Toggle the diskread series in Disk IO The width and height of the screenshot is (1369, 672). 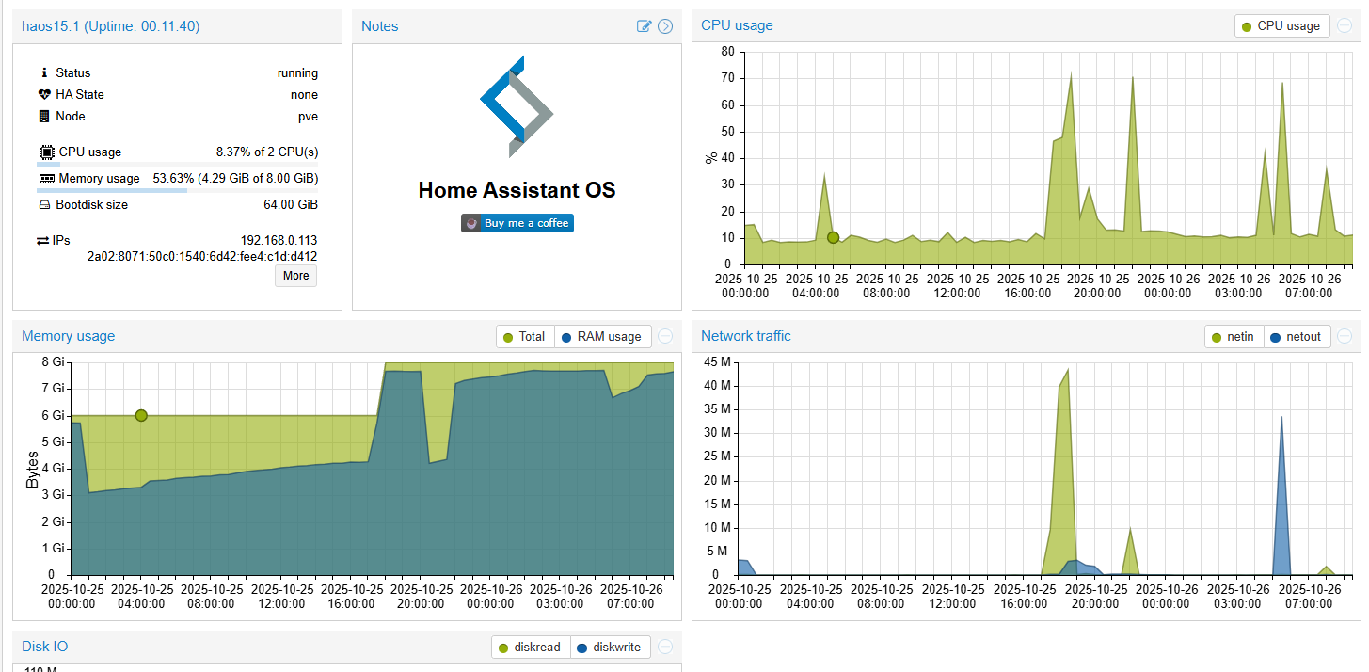(530, 647)
